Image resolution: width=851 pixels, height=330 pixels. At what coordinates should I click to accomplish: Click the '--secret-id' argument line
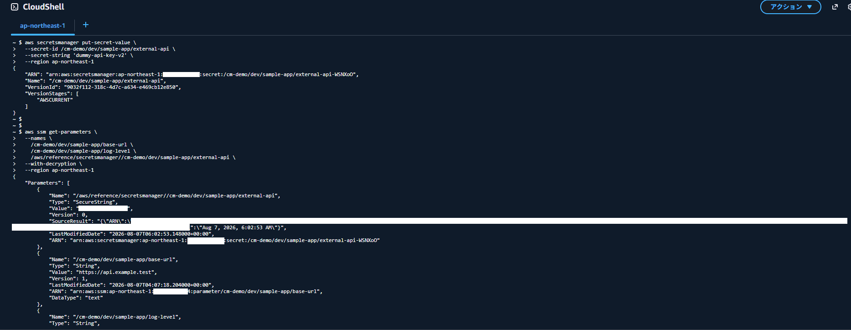click(100, 49)
